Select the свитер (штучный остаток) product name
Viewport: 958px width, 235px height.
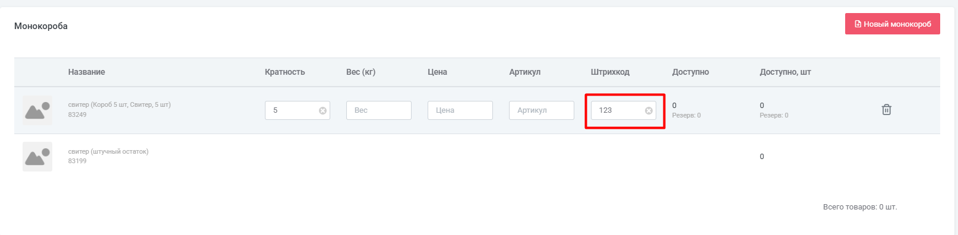(x=108, y=151)
